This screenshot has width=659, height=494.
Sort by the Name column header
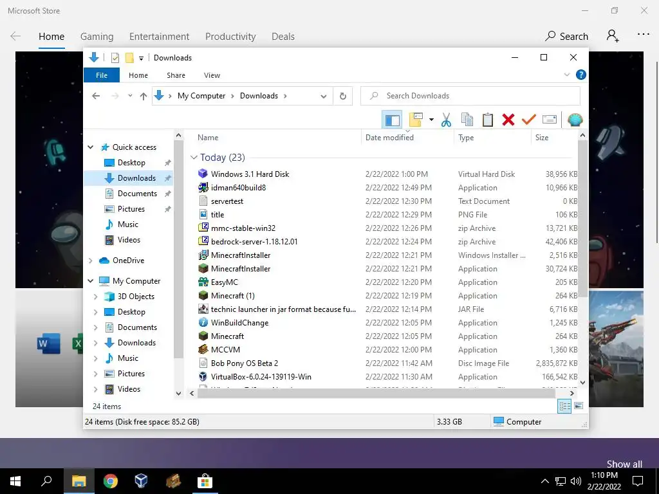(208, 138)
